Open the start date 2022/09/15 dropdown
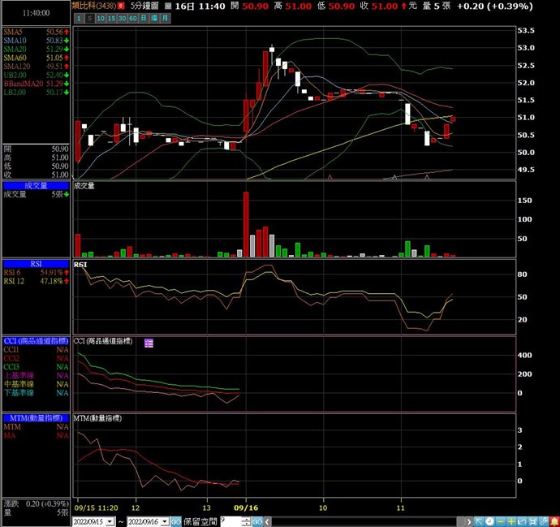 pos(110,521)
